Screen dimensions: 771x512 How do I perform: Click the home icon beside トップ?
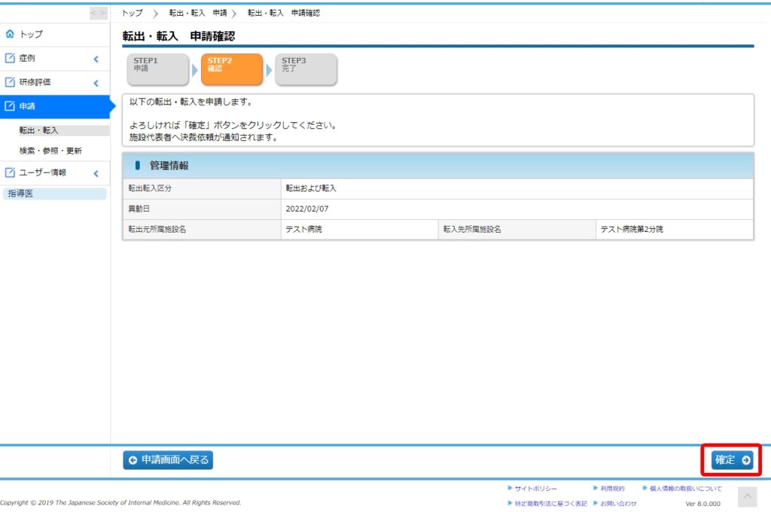[x=10, y=35]
